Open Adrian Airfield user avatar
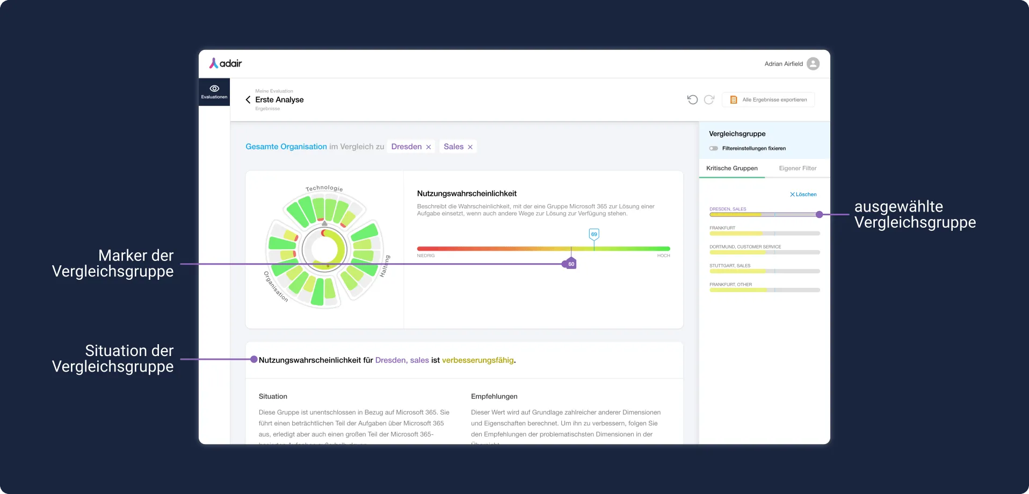1029x494 pixels. tap(813, 64)
